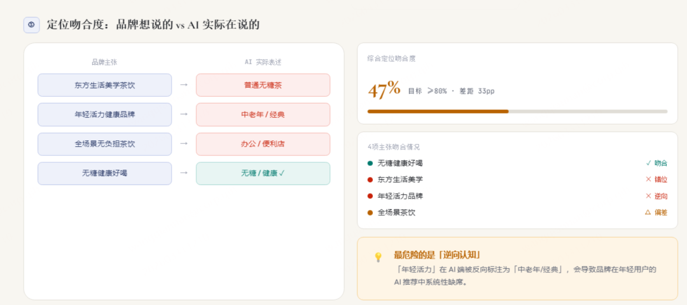
Task: Click the red cross 逆向 status
Action: (656, 196)
